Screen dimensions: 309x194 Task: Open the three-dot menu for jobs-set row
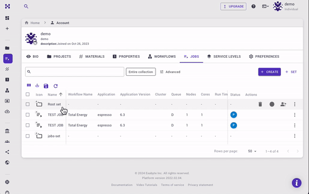(295, 136)
